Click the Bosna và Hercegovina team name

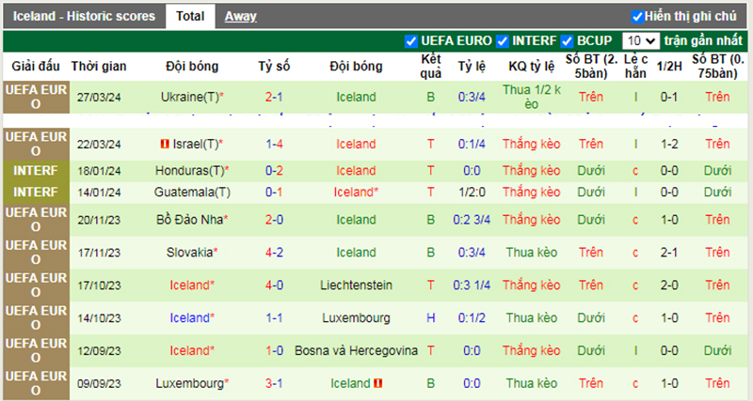[356, 350]
